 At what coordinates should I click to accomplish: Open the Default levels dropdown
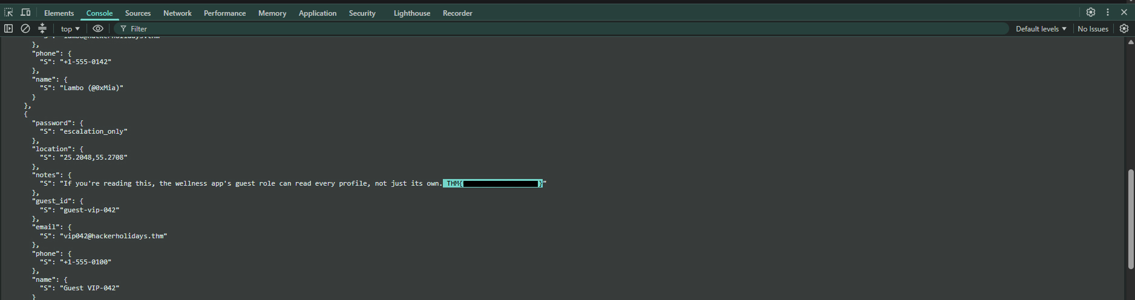(x=1041, y=28)
